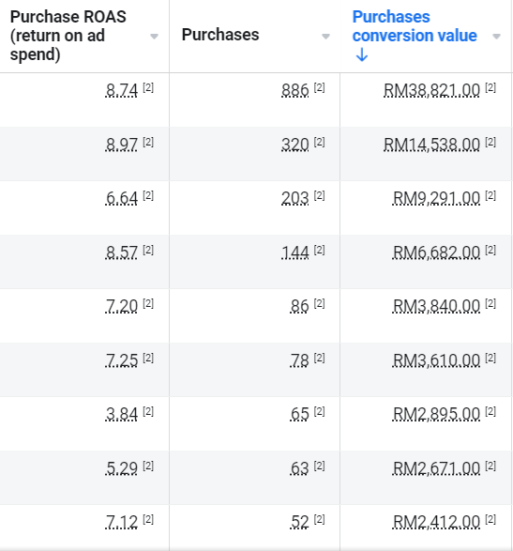Click the RM38,821.00 conversion value
This screenshot has height=551, width=513.
click(431, 90)
